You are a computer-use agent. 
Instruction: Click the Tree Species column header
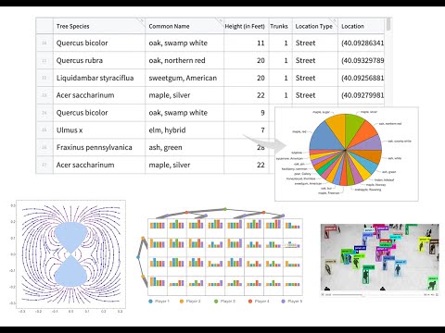click(99, 26)
